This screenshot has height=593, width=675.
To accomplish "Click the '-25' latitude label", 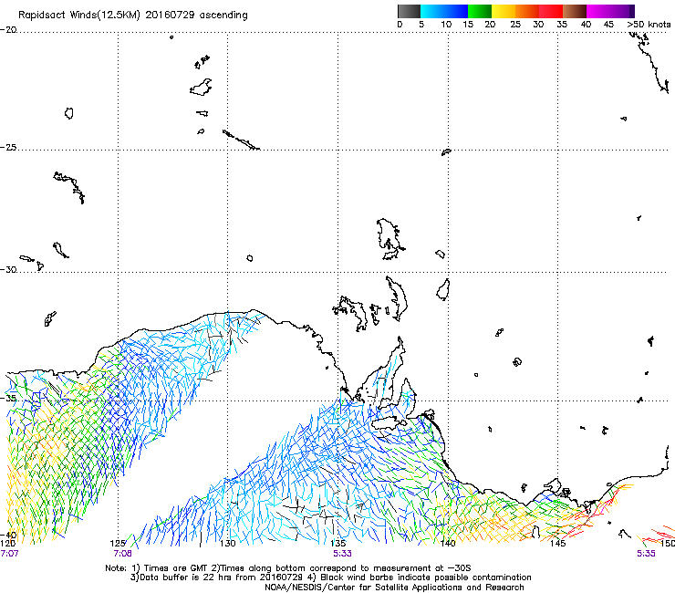I will 8,147.
